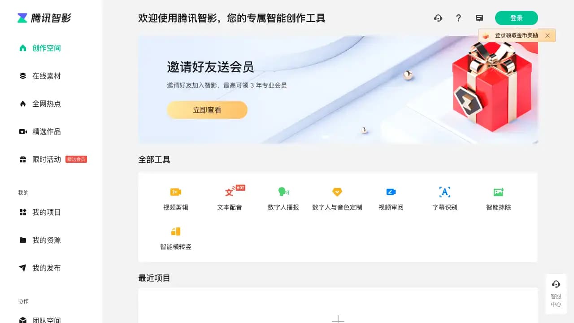Click the 字幕识别 label

(445, 207)
